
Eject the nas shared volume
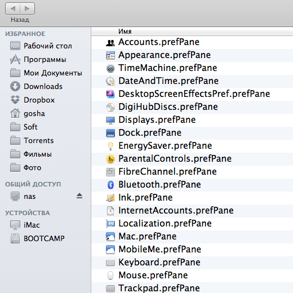[79, 196]
